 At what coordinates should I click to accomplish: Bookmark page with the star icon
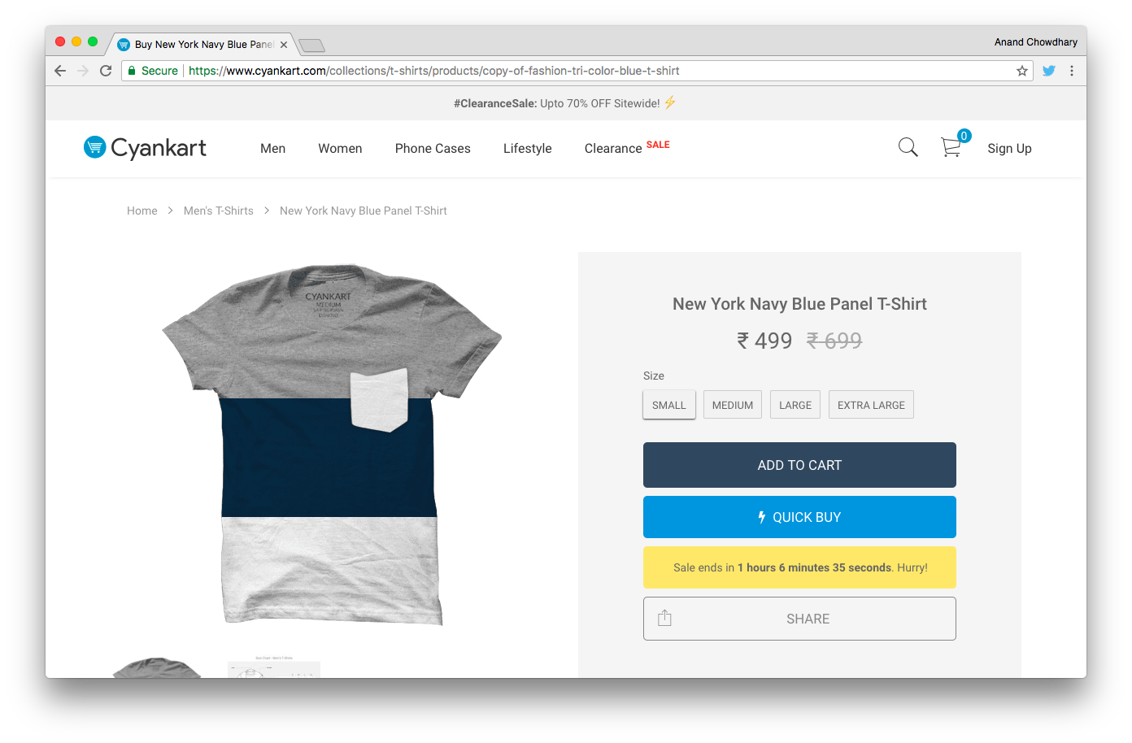[x=1022, y=71]
